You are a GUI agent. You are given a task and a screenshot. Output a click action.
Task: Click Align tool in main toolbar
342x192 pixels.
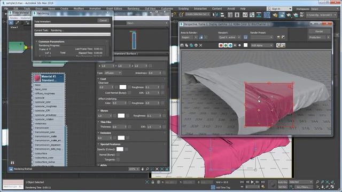(222, 15)
